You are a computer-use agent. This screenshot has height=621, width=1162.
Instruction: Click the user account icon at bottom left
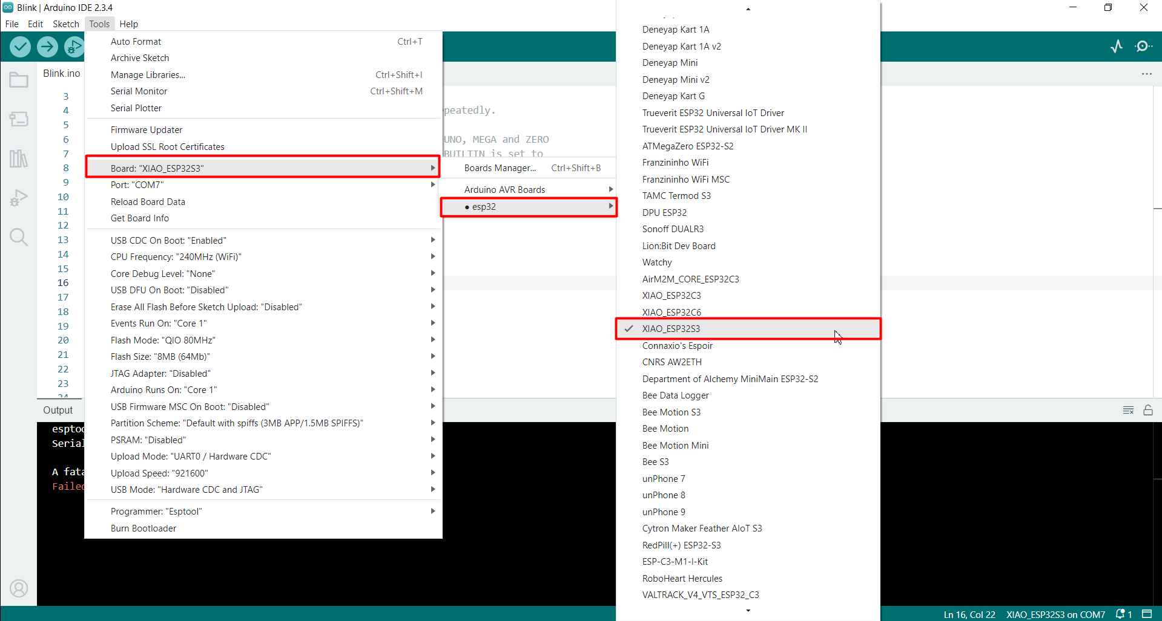pos(19,588)
